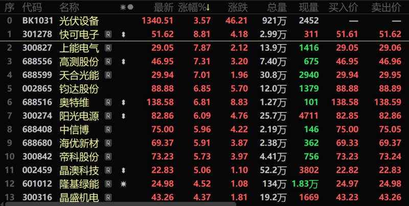Sort by 涨跌 column header
This screenshot has width=409, height=206.
click(238, 8)
